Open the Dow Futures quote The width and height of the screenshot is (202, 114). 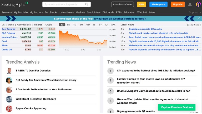click(x=8, y=29)
